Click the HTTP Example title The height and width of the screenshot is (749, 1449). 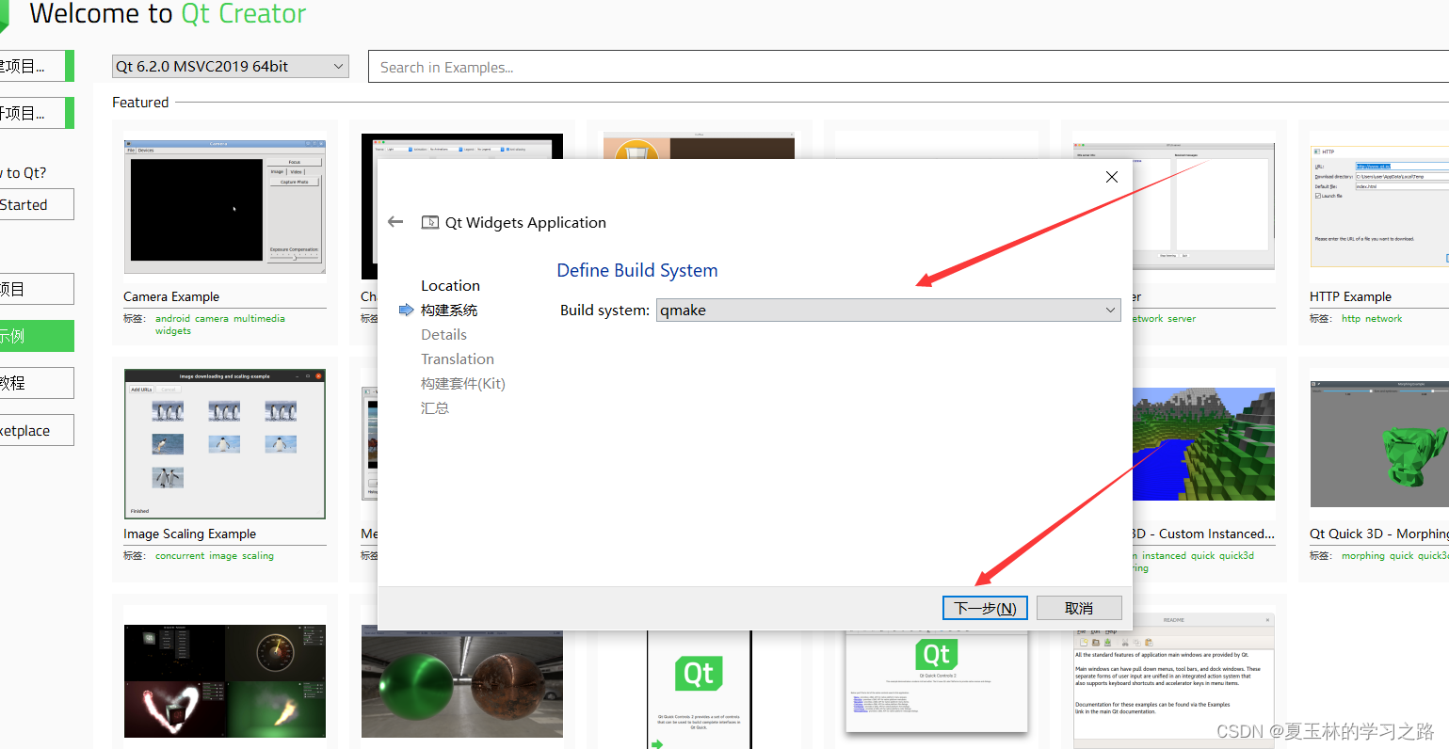1350,296
